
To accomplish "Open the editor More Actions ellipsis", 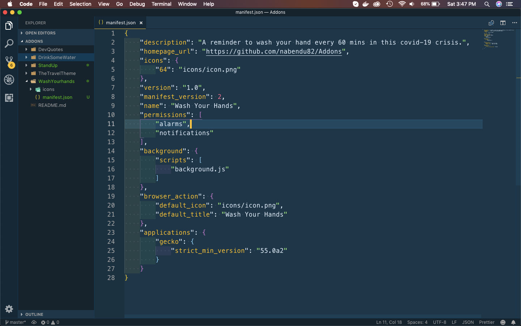I will (x=514, y=23).
